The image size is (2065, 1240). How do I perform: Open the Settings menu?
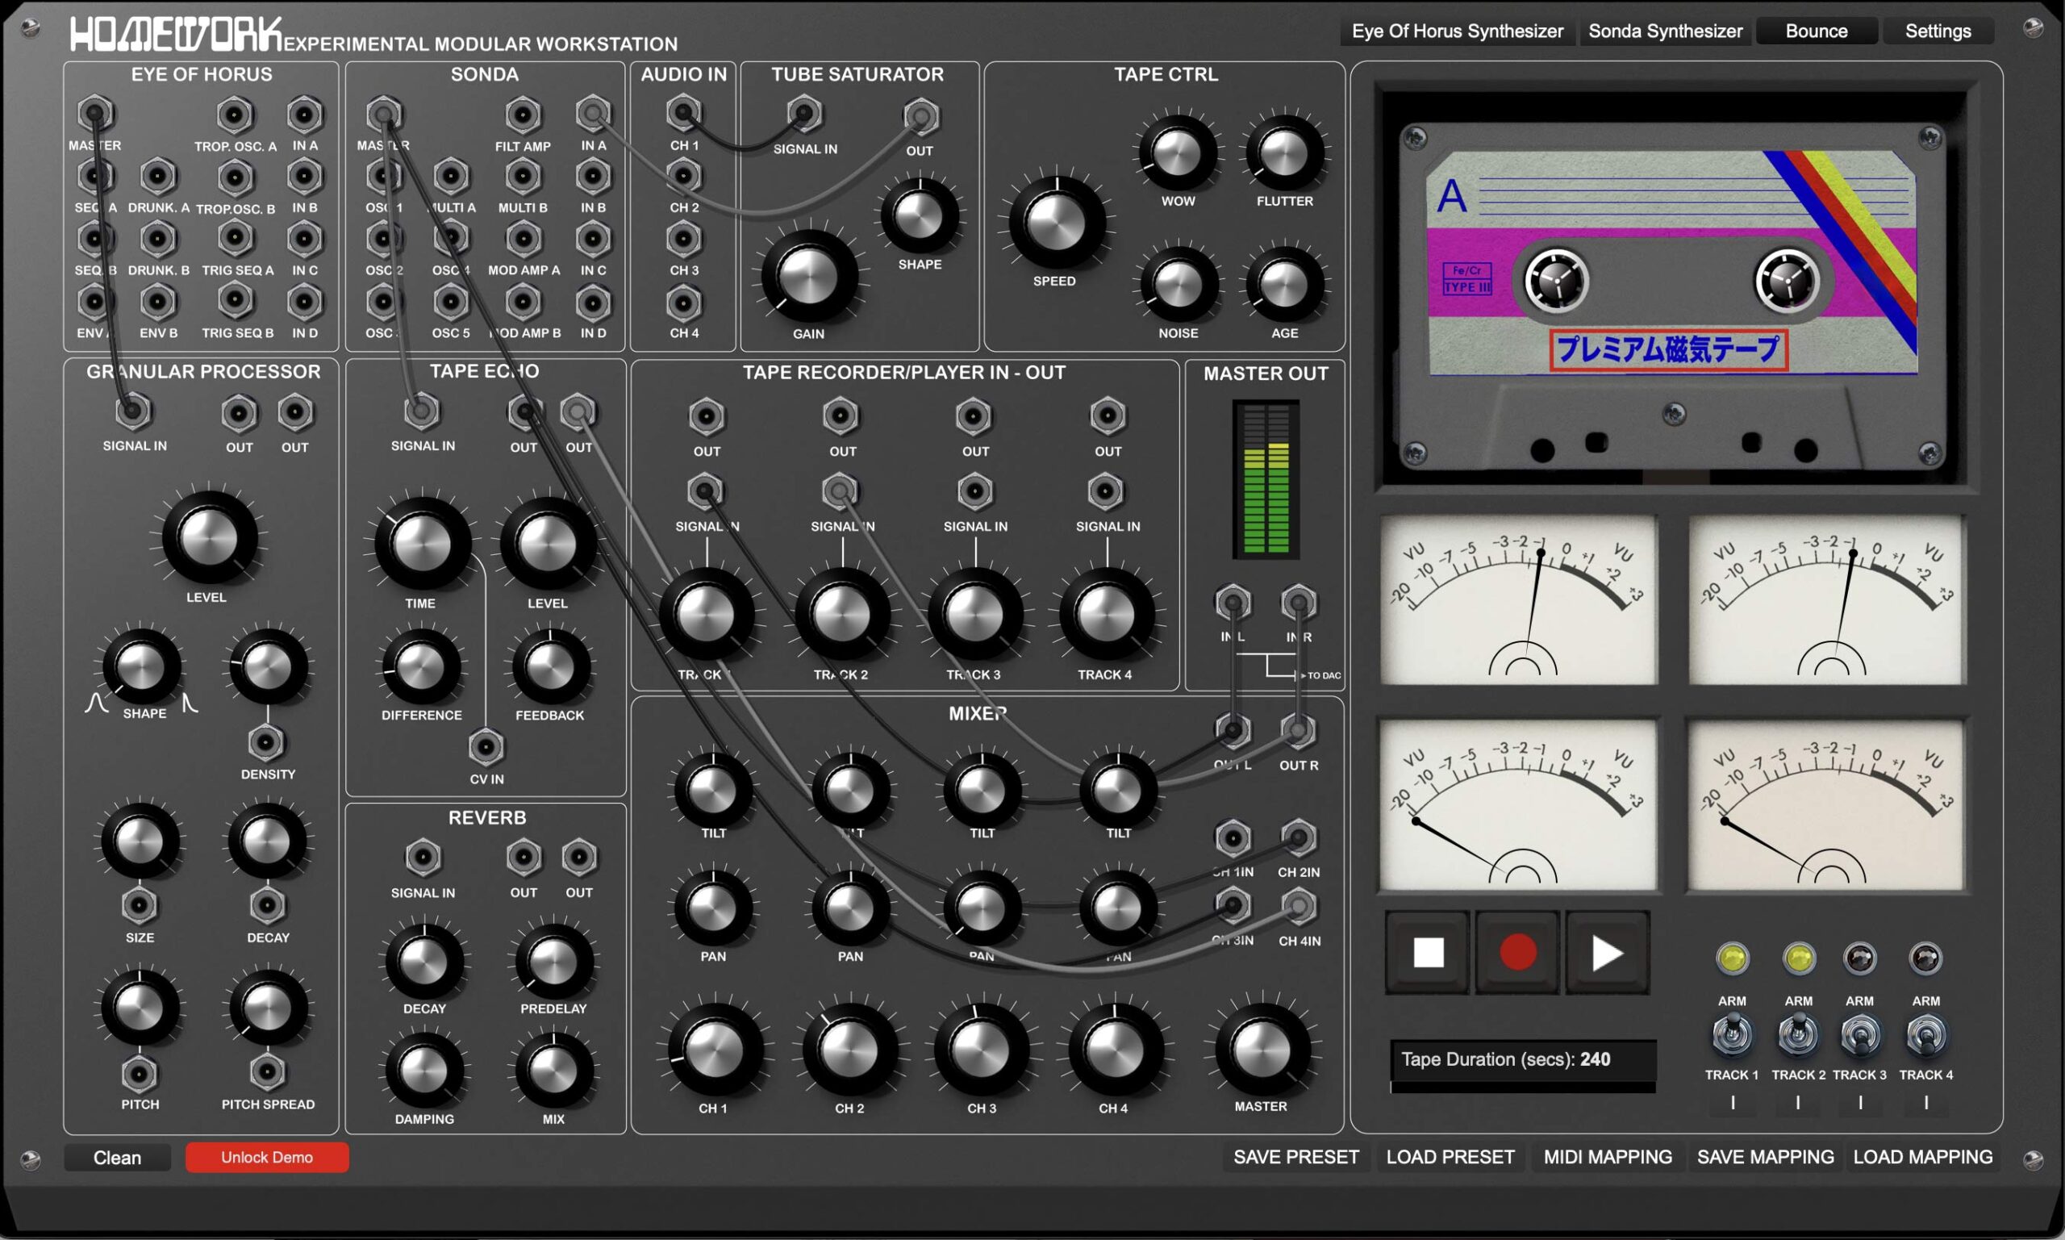click(1938, 31)
